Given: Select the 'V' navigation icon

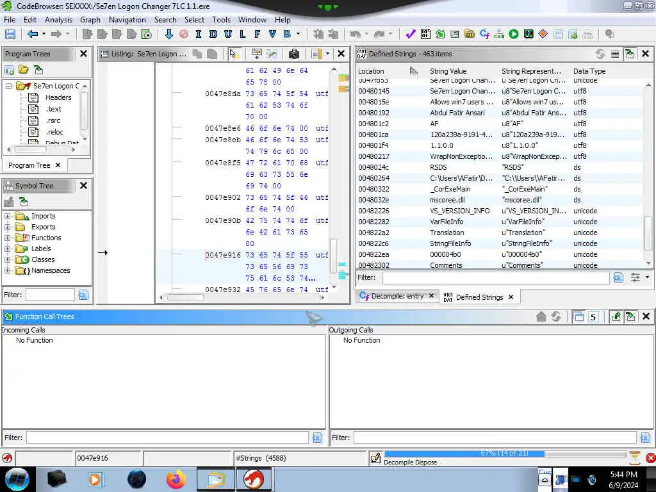Looking at the screenshot, I should pos(272,35).
